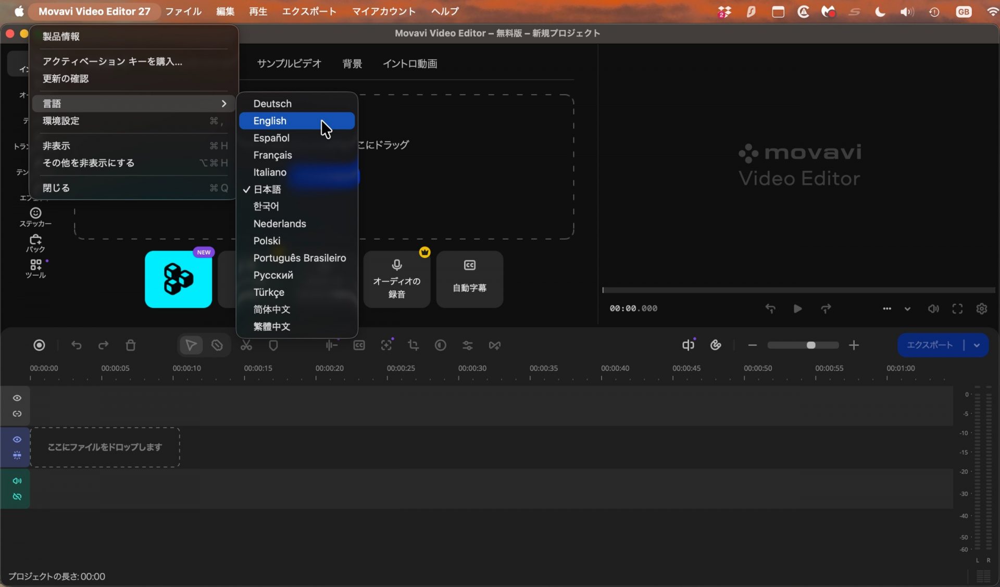Open the crop tool in timeline toolbar

(413, 345)
